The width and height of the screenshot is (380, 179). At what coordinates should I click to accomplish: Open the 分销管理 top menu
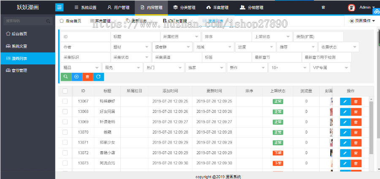[251, 8]
